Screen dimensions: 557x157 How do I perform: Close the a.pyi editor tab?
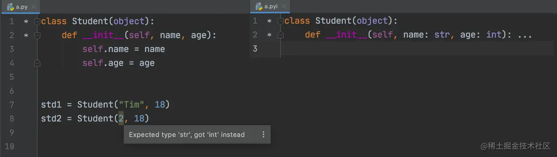click(x=285, y=7)
